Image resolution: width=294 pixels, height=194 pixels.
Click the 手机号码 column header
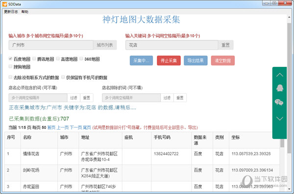[162, 137]
